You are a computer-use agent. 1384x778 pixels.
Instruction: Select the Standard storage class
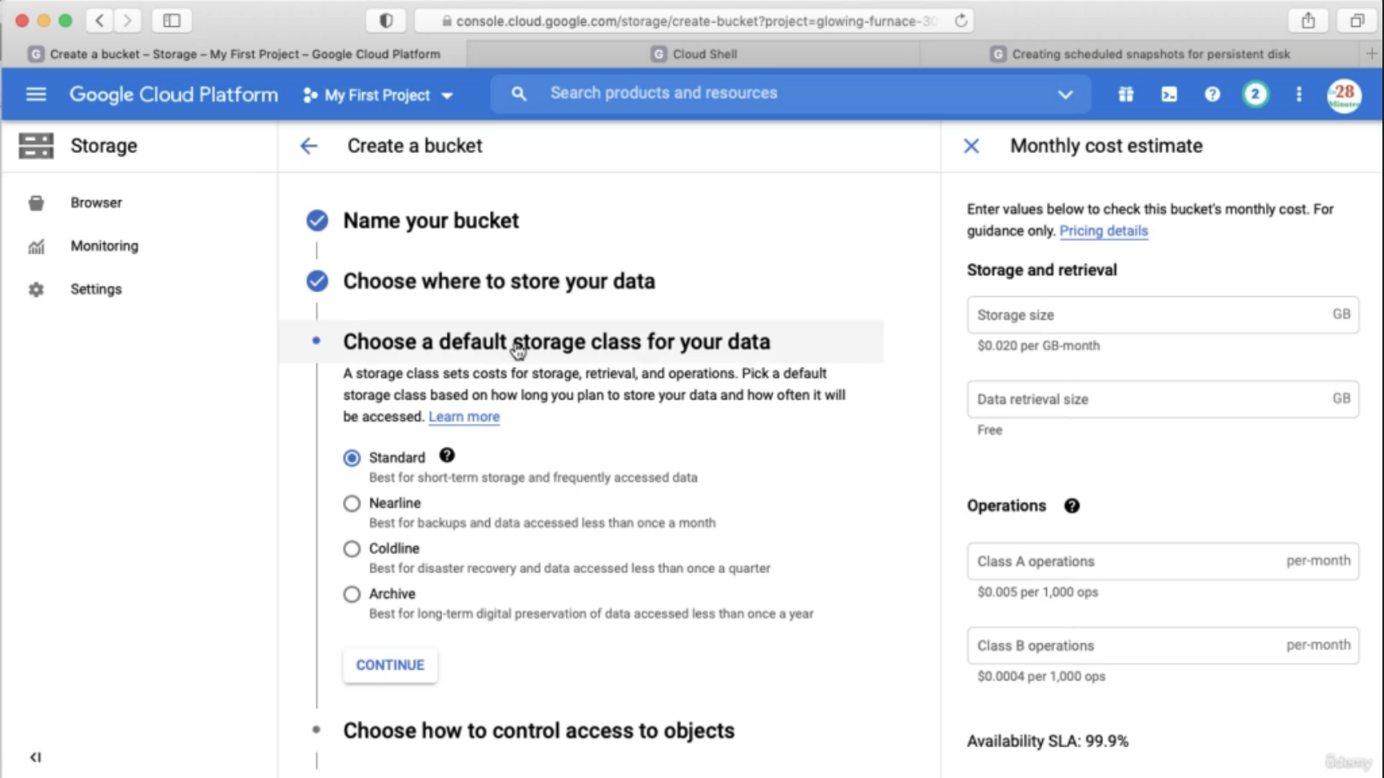[x=352, y=458]
